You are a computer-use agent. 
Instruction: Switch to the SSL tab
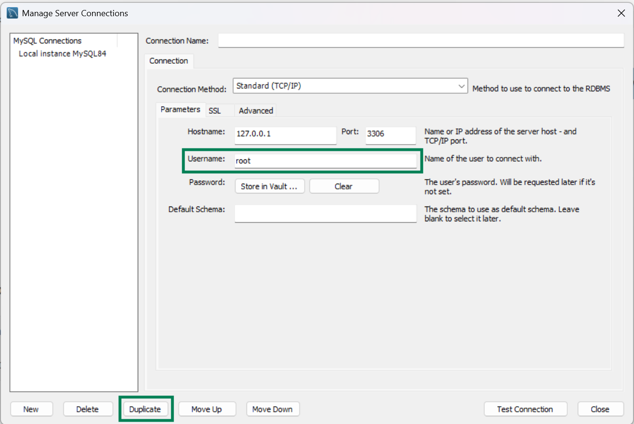pyautogui.click(x=215, y=111)
